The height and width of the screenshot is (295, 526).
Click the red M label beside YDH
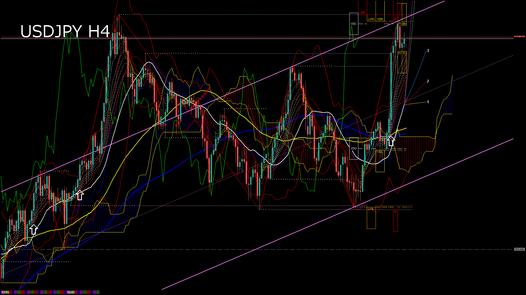[395, 19]
